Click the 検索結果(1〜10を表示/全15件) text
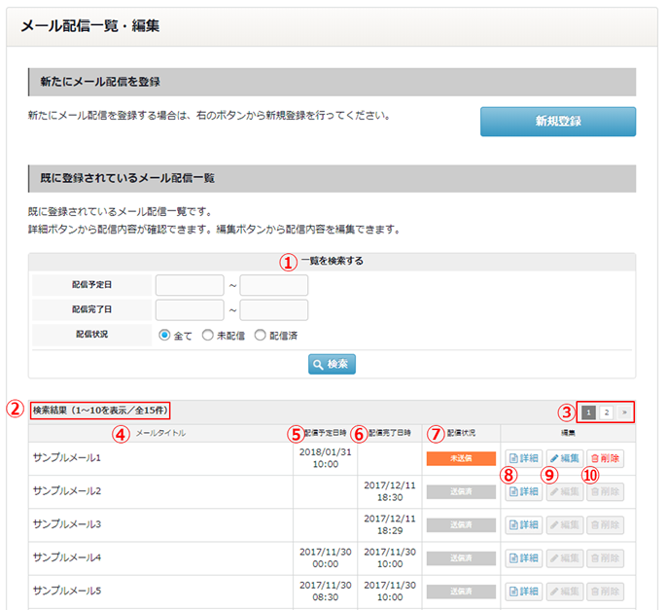The width and height of the screenshot is (667, 610). tap(100, 411)
